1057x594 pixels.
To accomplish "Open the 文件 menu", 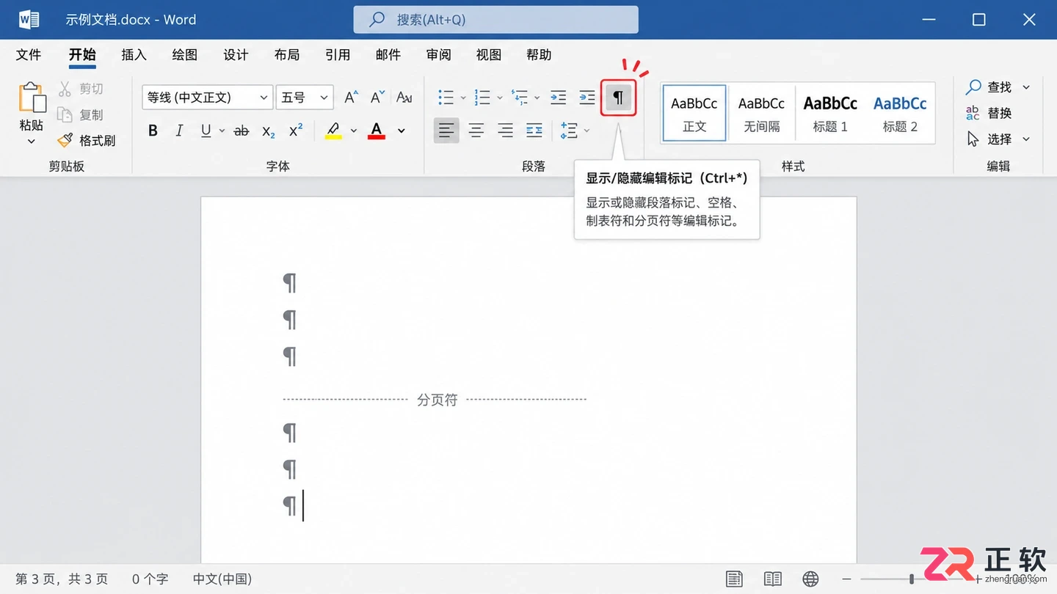I will [x=29, y=55].
